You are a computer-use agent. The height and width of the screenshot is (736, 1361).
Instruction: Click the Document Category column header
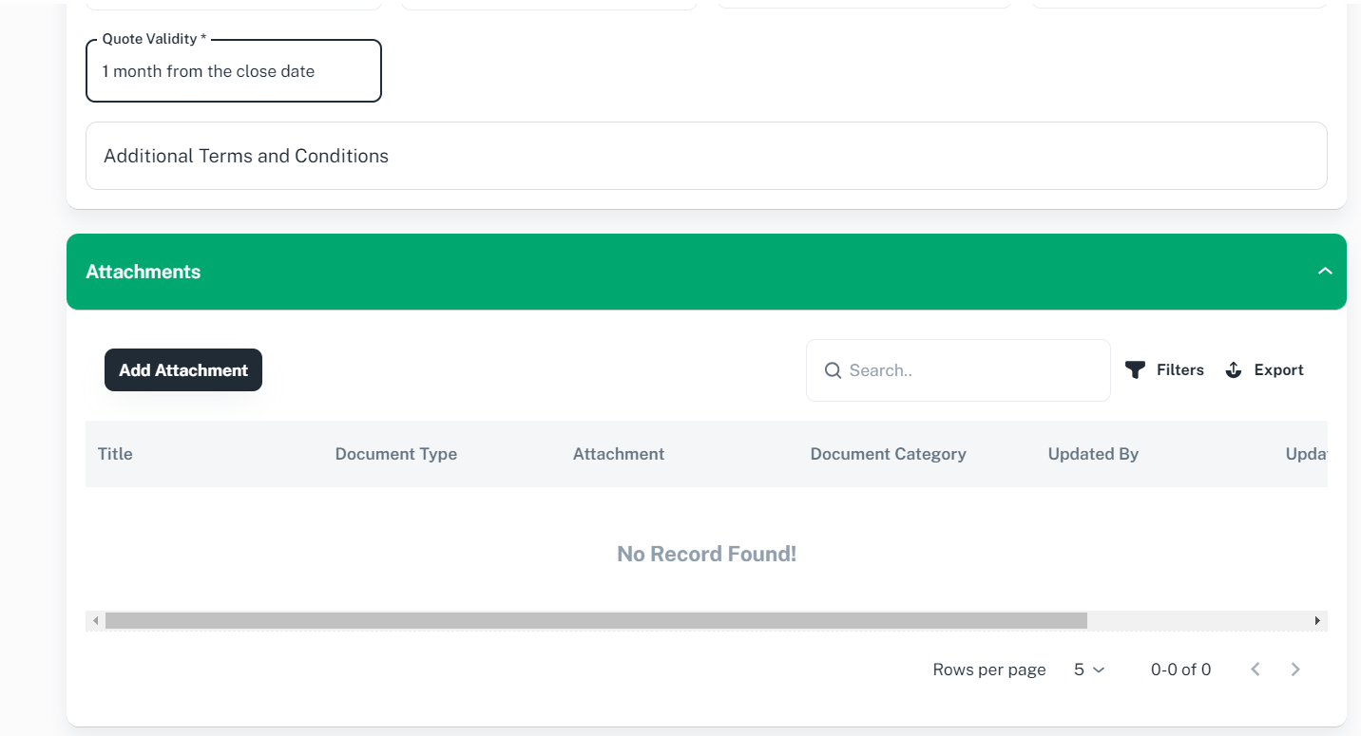click(x=888, y=454)
